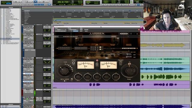Select the Markers ruler label
192x108 pixels.
point(26,23)
